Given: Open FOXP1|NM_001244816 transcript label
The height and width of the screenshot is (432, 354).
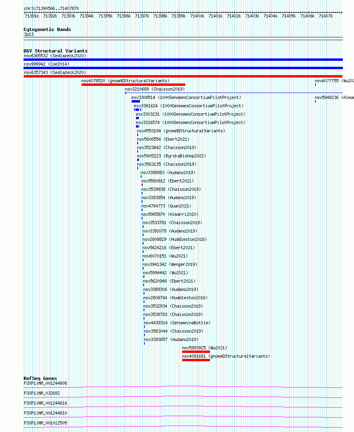Looking at the screenshot, I should (45, 403).
